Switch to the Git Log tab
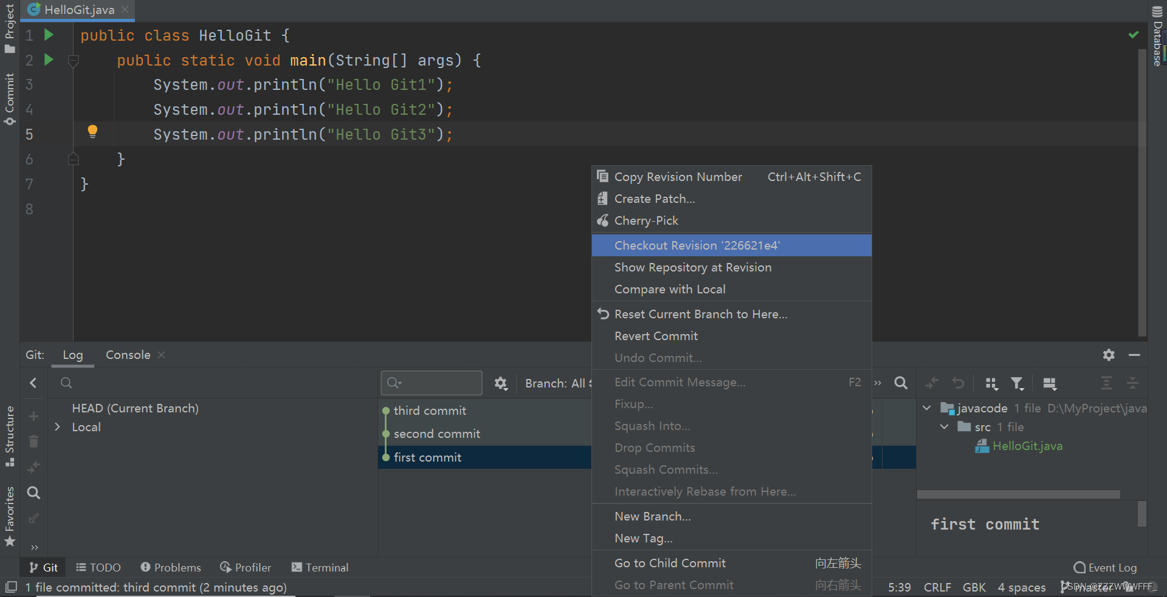Image resolution: width=1167 pixels, height=597 pixels. (x=72, y=355)
